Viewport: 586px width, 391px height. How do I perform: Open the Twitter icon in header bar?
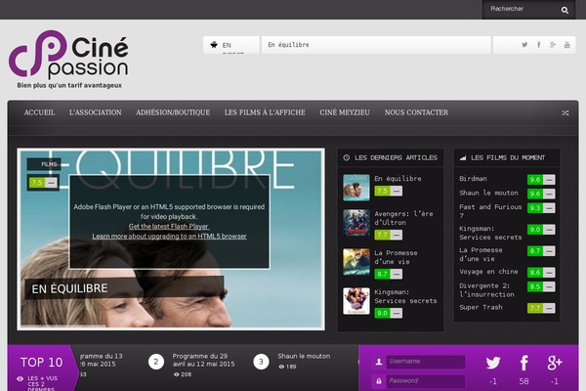[x=524, y=45]
